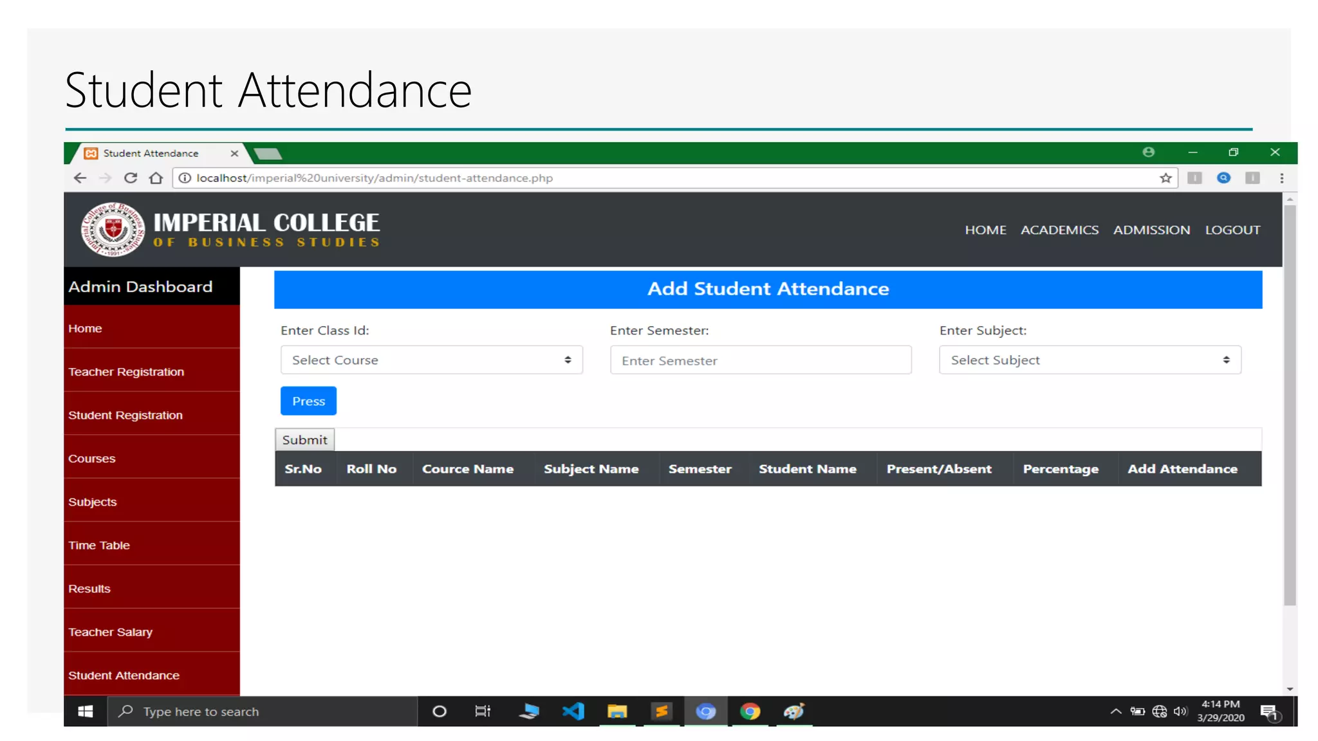Open a new browser tab
Image resolution: width=1318 pixels, height=741 pixels.
click(268, 154)
